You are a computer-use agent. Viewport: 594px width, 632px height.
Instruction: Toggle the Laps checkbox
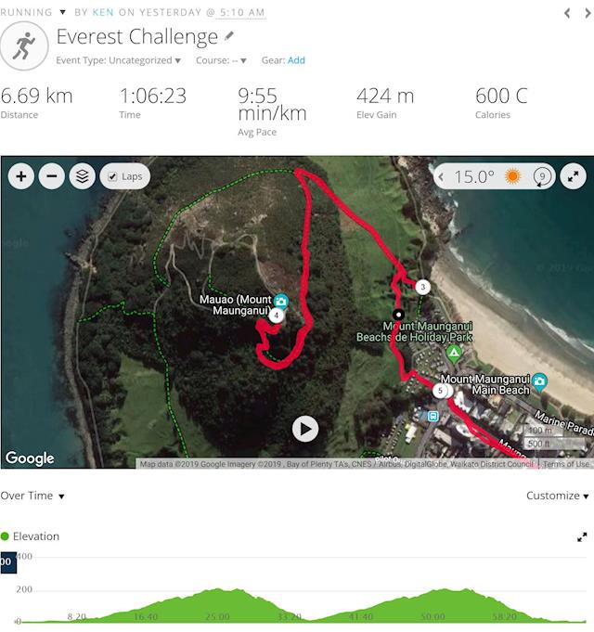click(112, 176)
